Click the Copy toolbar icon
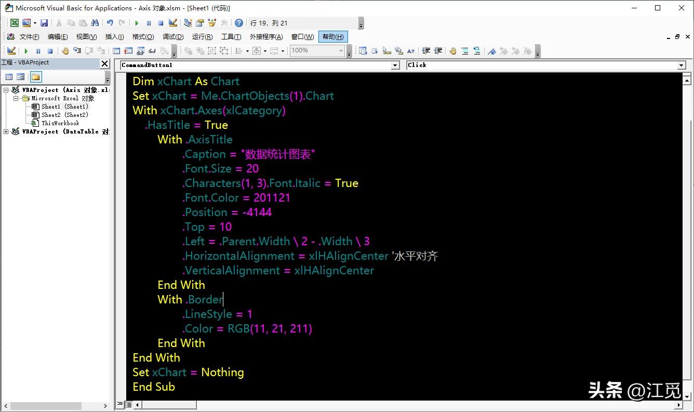 pyautogui.click(x=71, y=23)
